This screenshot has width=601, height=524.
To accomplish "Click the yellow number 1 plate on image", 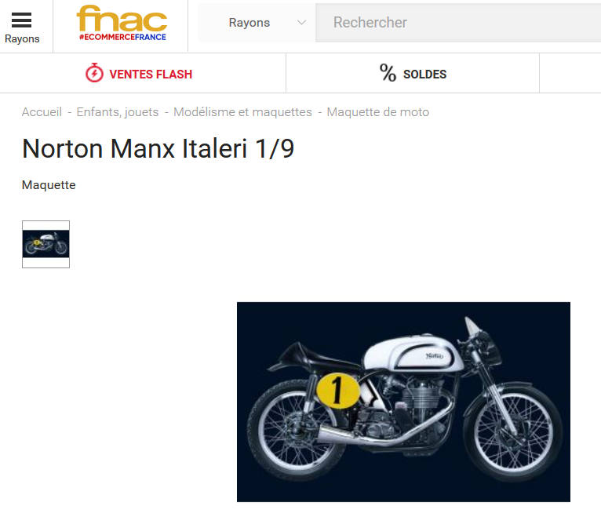I will pos(338,391).
